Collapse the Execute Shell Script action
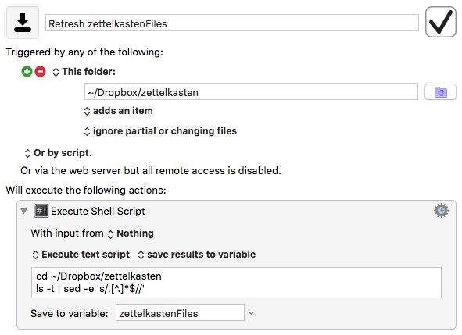Screen dimensions: 462x335 [x=24, y=211]
